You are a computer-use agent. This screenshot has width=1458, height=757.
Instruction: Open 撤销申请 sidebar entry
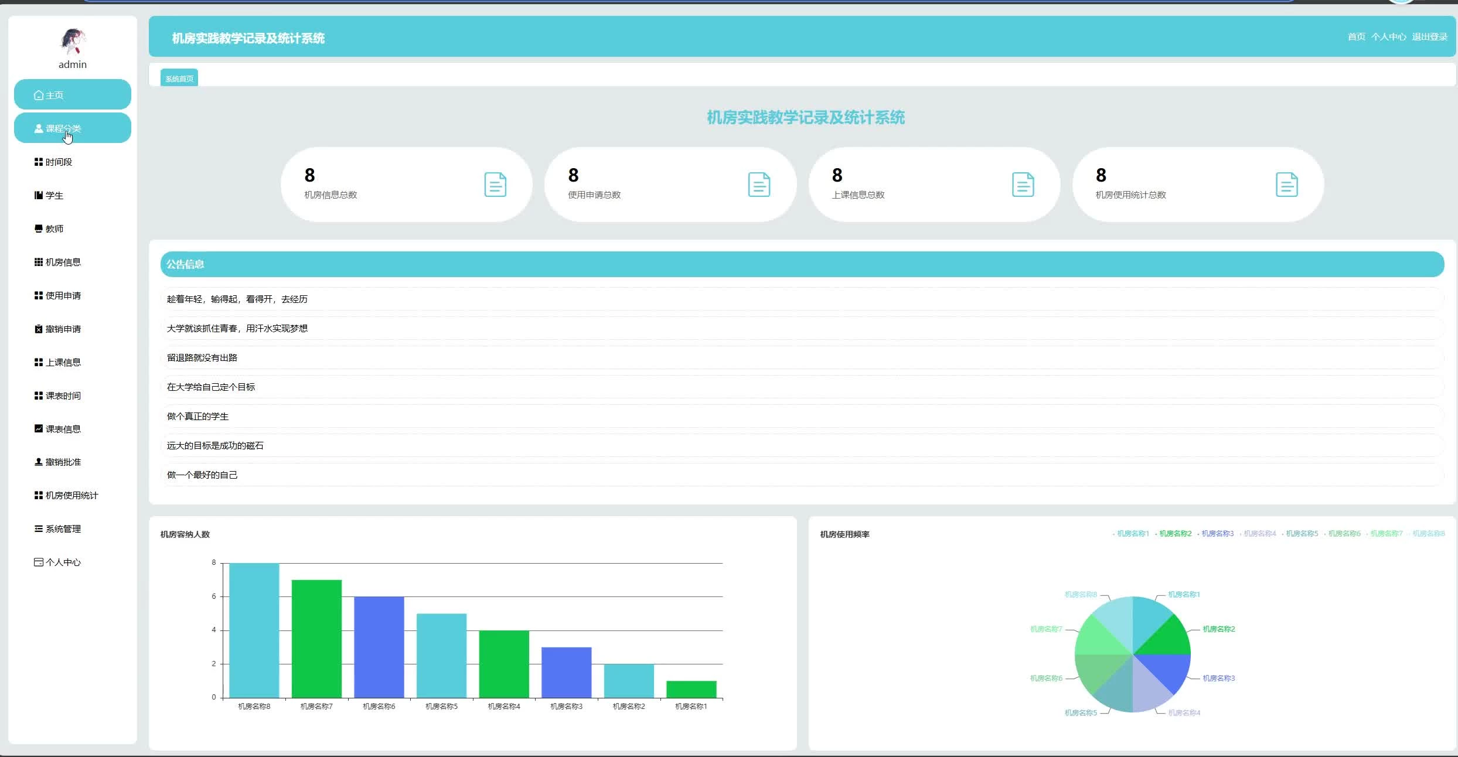pyautogui.click(x=63, y=329)
